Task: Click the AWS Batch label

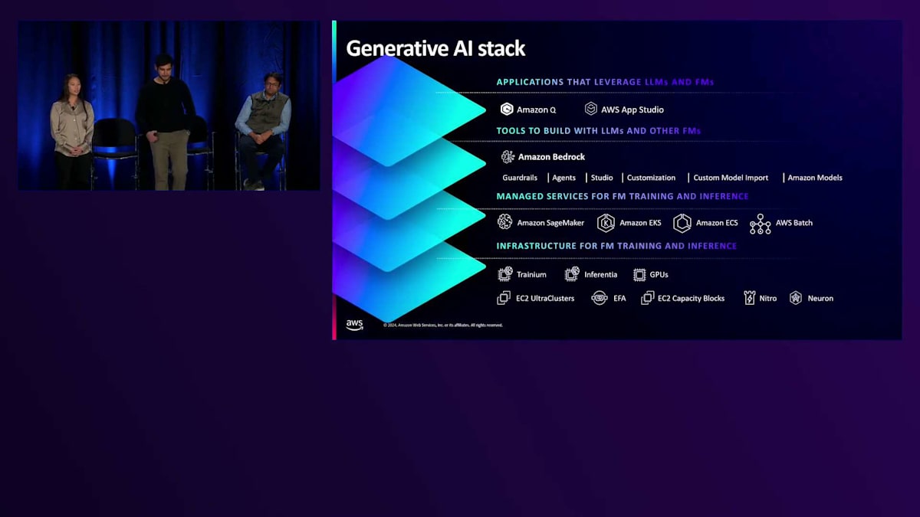Action: 794,223
